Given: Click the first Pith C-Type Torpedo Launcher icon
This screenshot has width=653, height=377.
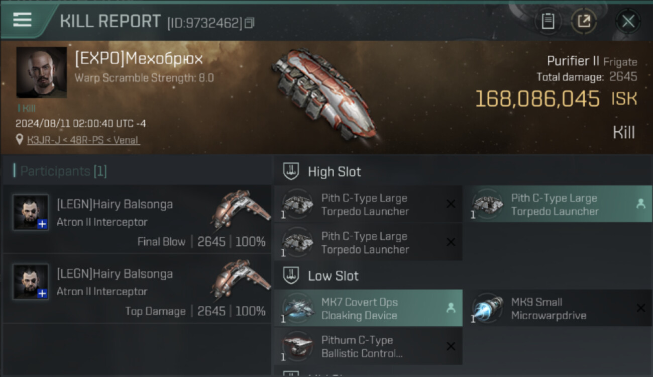Looking at the screenshot, I should (297, 204).
